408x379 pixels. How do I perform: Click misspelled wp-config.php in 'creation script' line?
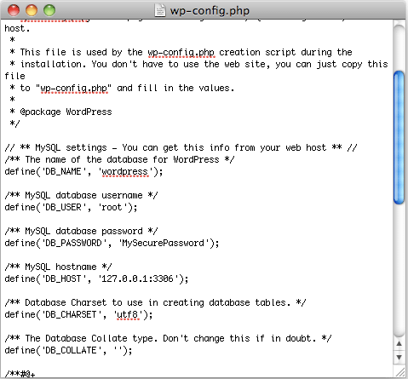tap(181, 53)
